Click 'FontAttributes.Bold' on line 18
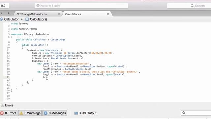Screen dimensions: 211x119 tap(77, 69)
